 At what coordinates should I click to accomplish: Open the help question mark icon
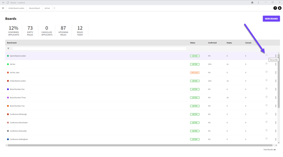[x=275, y=8]
